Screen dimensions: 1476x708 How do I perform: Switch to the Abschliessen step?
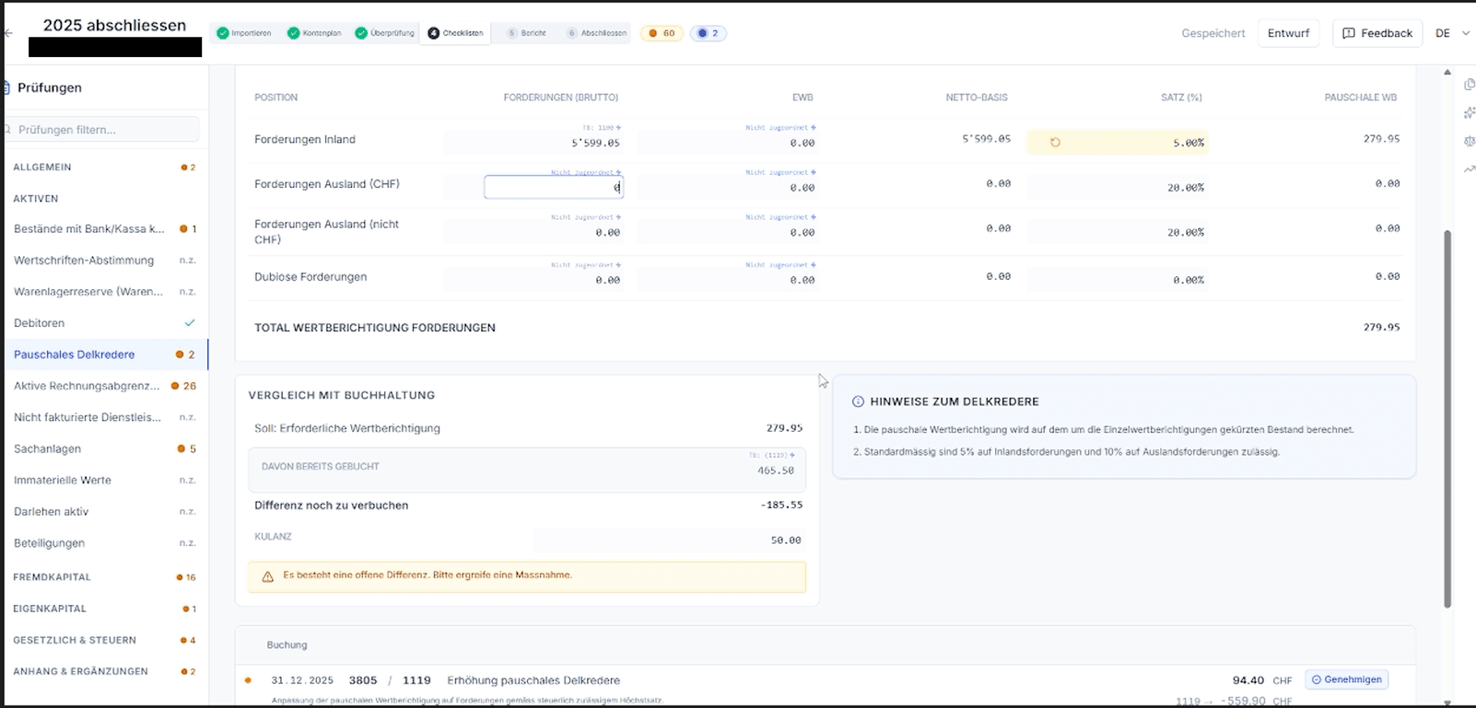coord(596,33)
